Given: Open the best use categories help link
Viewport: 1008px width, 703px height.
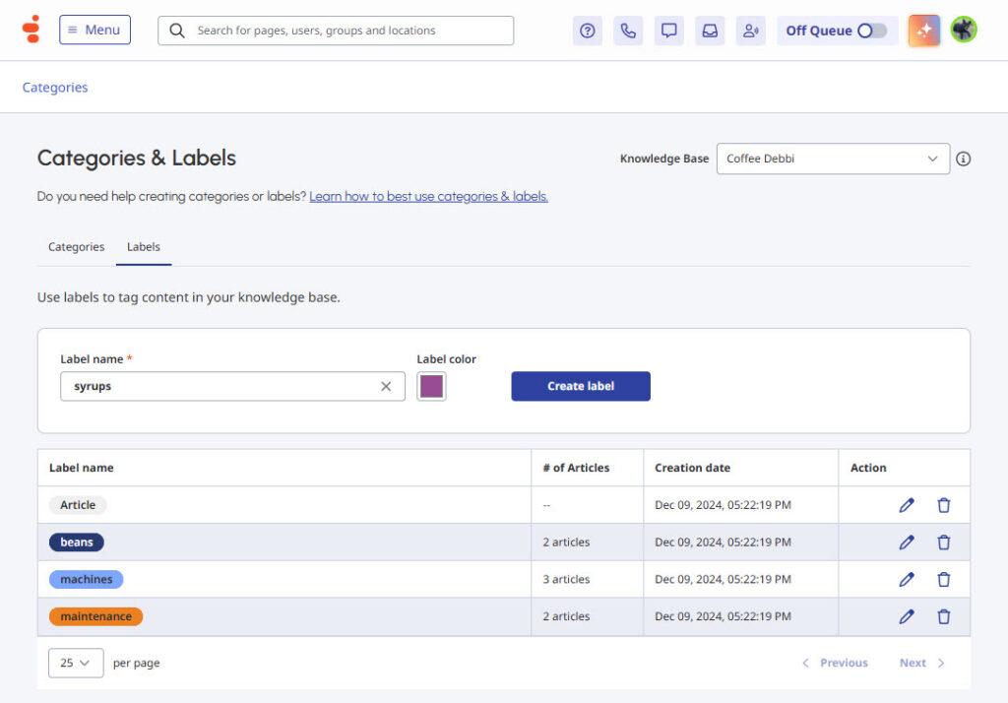Looking at the screenshot, I should click(428, 197).
